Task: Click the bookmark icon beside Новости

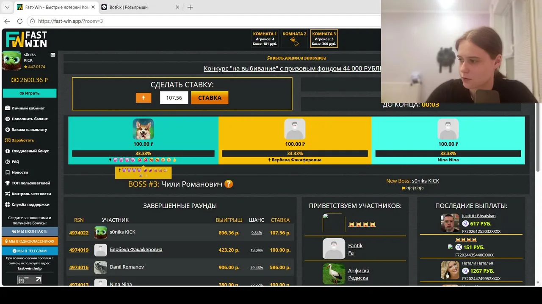Action: pos(8,172)
